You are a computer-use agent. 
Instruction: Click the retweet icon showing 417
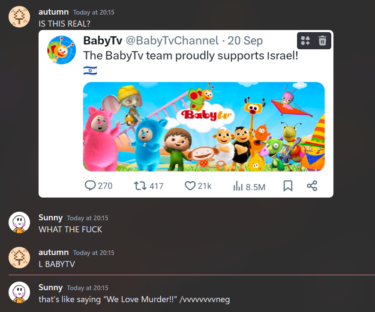(x=140, y=186)
